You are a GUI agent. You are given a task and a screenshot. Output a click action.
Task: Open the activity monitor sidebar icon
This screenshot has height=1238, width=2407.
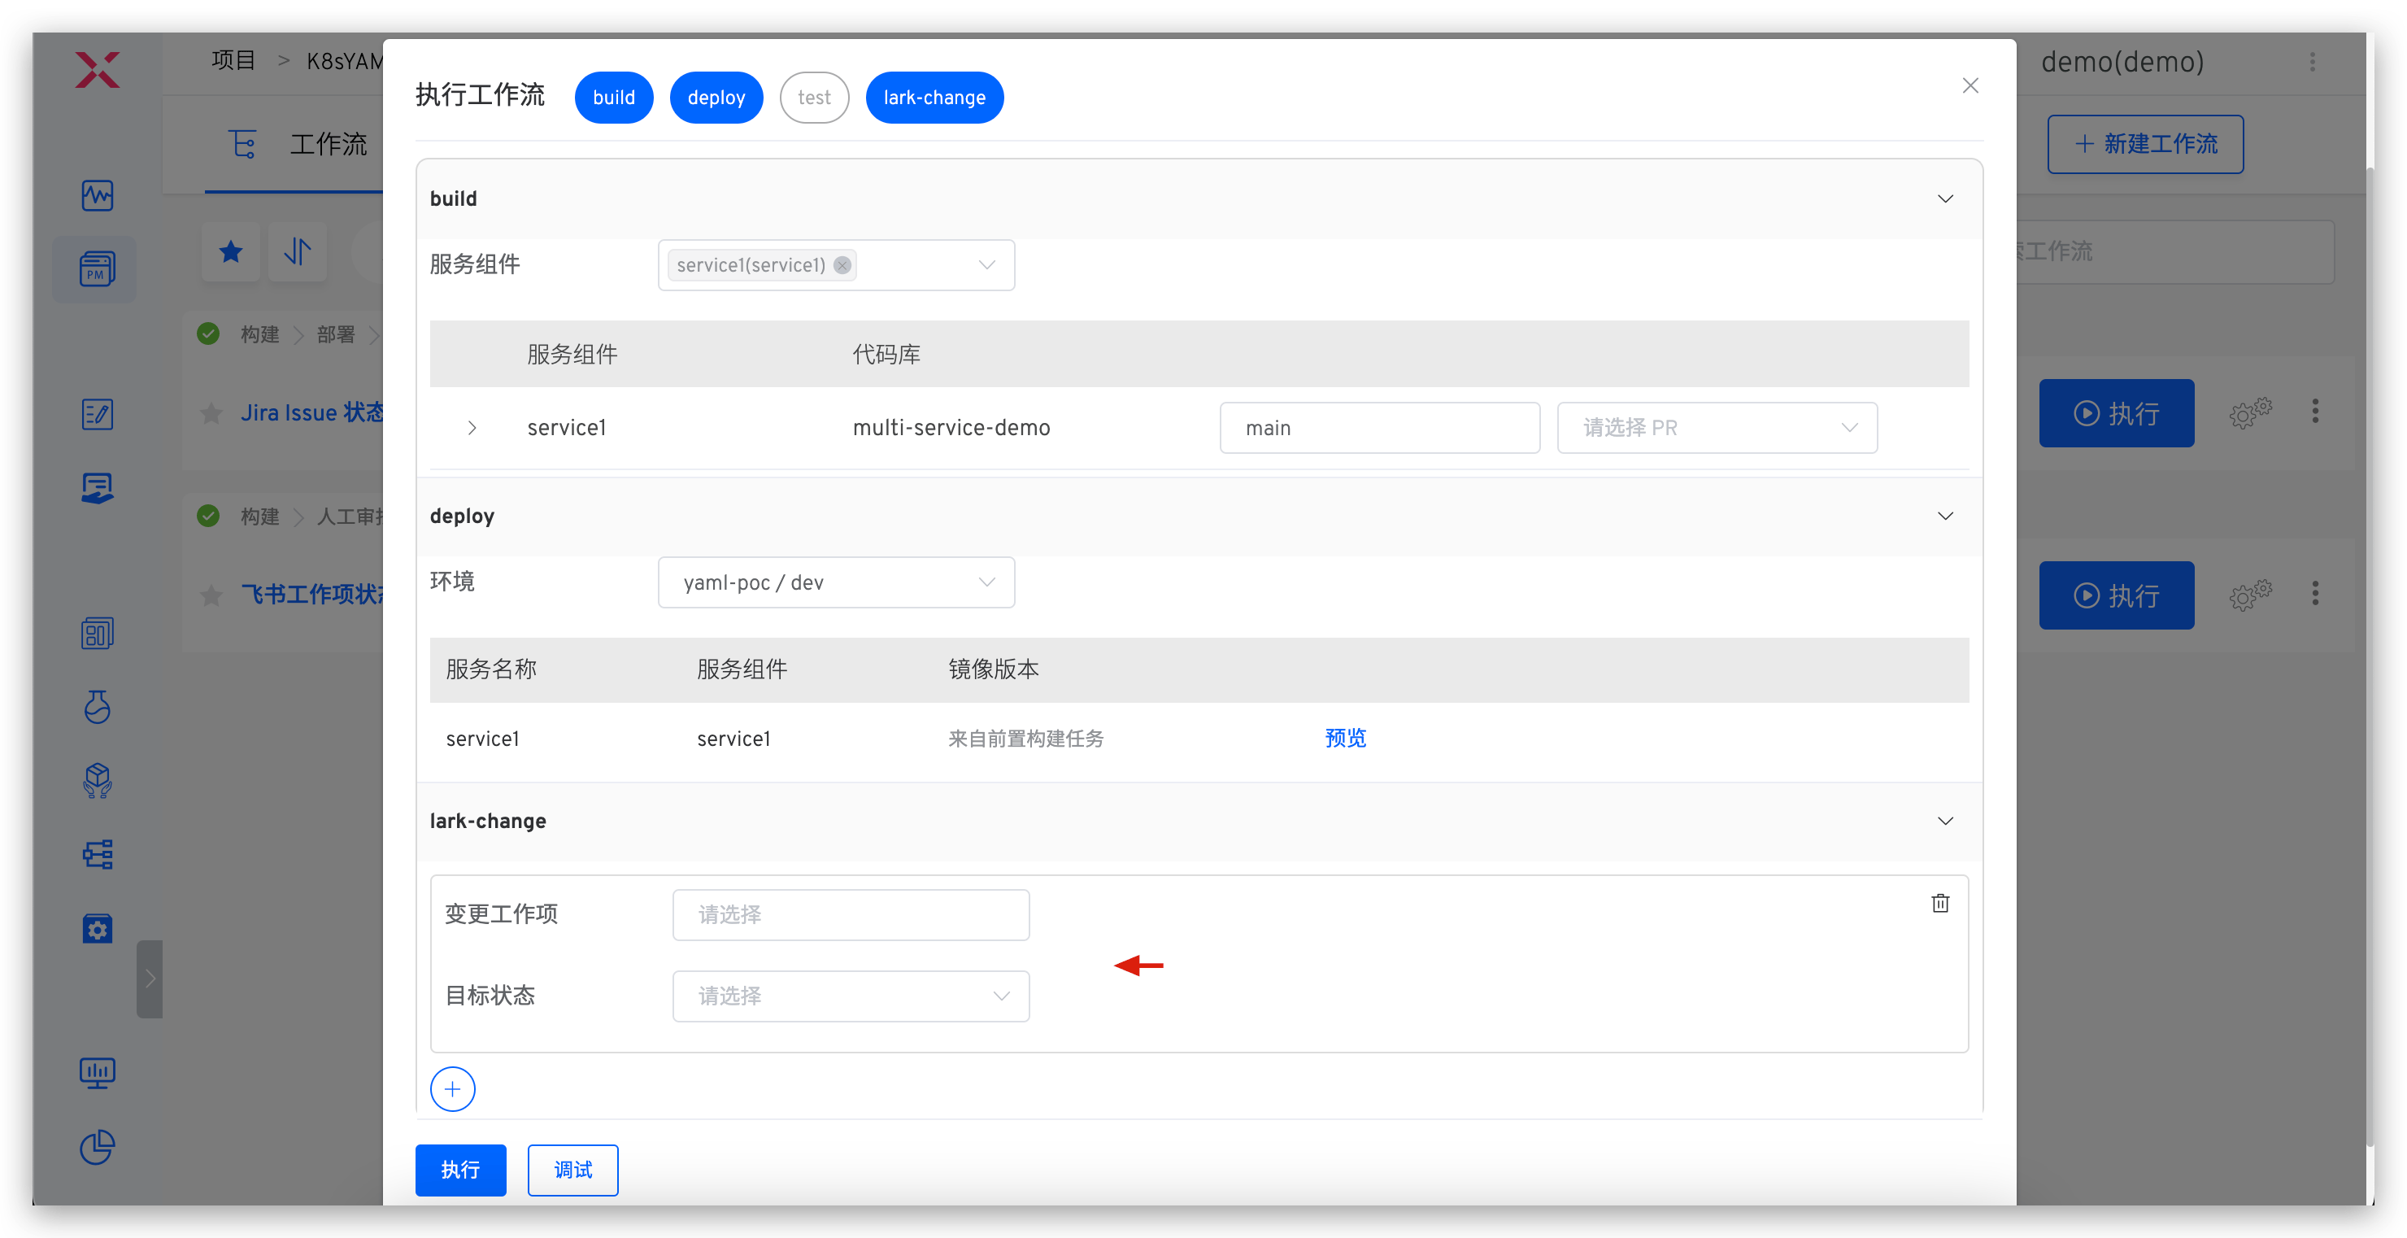coord(98,195)
